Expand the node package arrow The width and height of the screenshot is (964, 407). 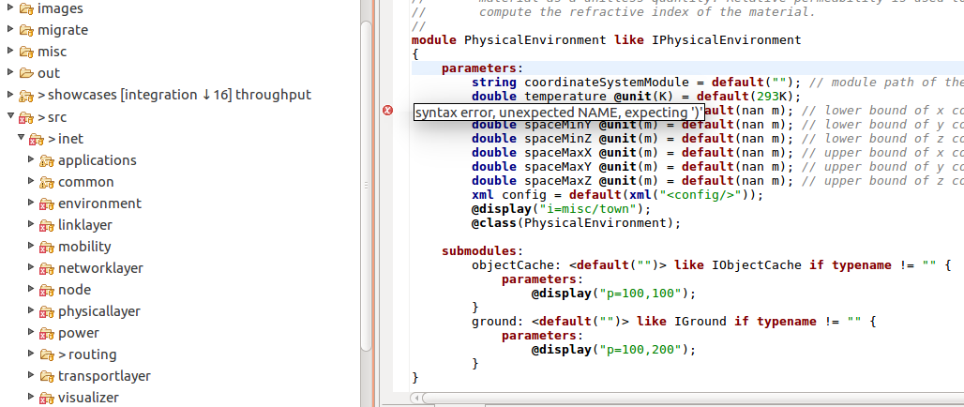31,290
